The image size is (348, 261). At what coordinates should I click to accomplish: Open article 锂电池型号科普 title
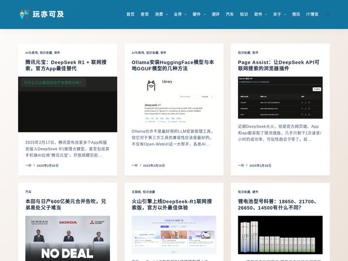(x=277, y=204)
